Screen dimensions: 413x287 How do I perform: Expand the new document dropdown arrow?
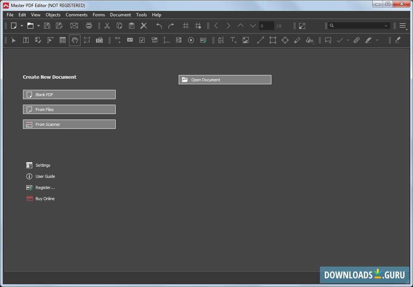point(22,26)
